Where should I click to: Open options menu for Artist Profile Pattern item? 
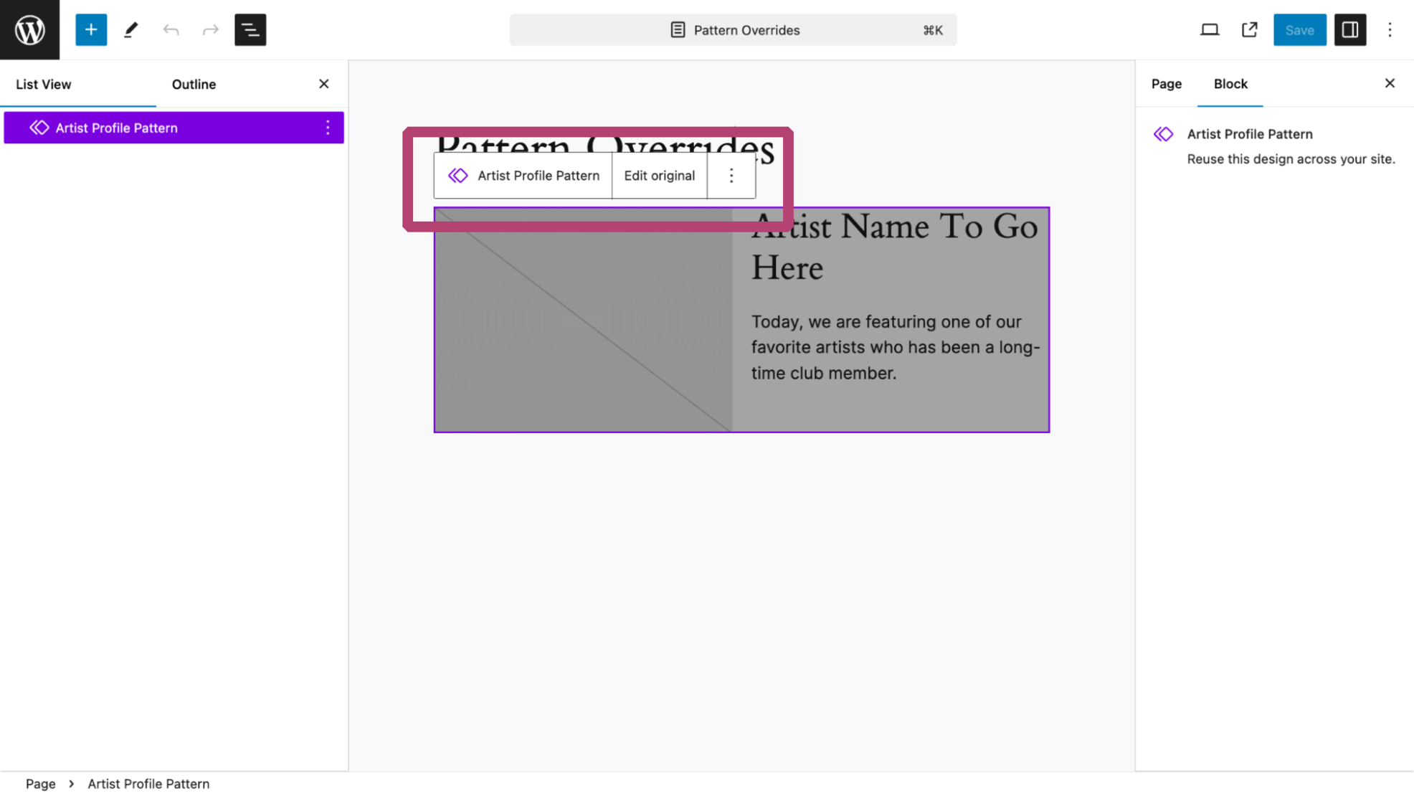tap(328, 127)
